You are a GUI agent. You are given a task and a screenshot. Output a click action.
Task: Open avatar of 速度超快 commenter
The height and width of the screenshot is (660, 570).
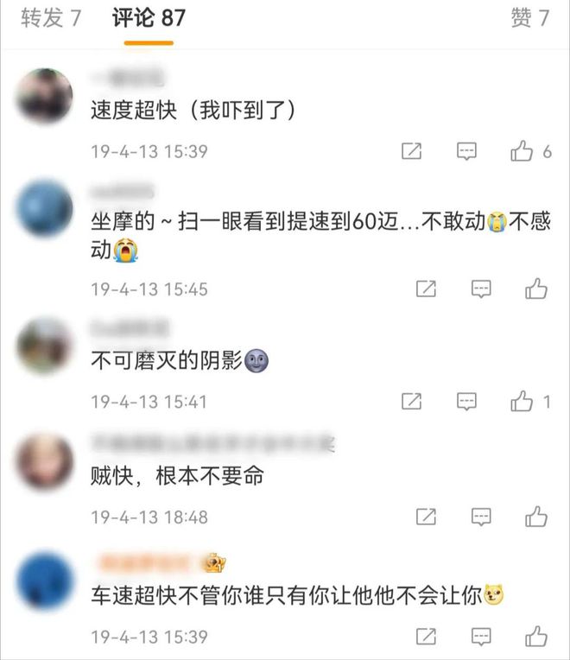44,96
